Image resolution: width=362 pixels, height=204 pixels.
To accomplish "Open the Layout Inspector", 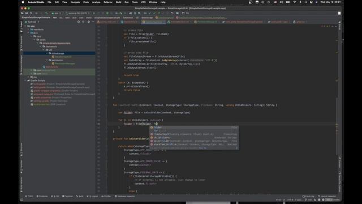I will tap(327, 196).
